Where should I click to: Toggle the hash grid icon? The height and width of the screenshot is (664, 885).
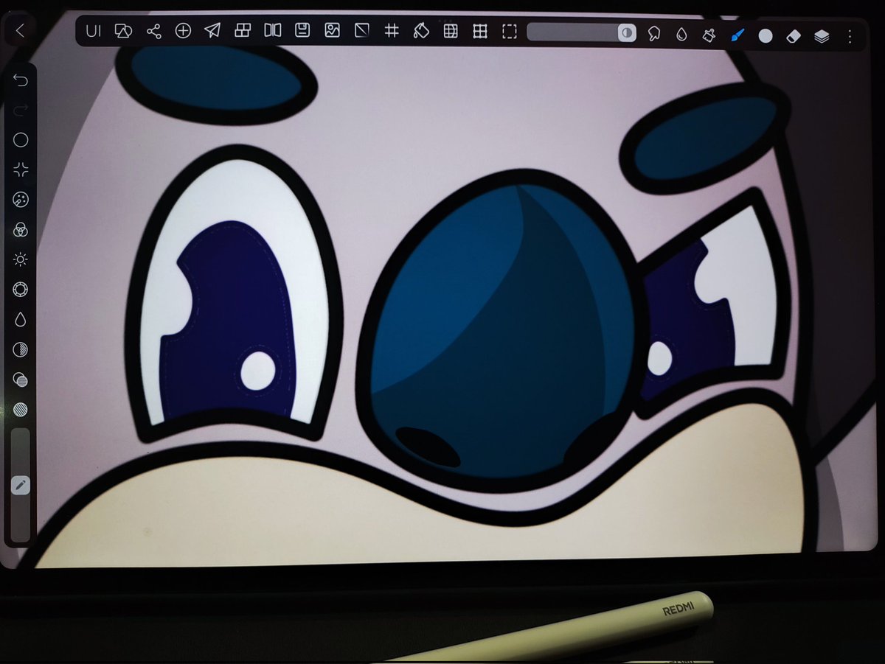pyautogui.click(x=392, y=31)
